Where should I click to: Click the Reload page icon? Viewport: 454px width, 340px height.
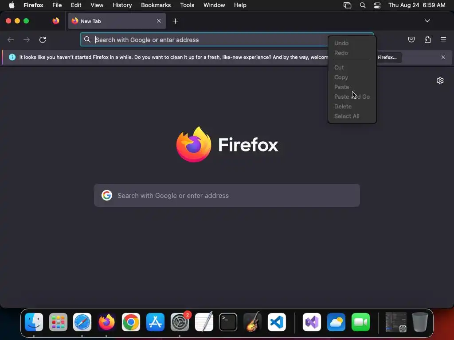[43, 39]
